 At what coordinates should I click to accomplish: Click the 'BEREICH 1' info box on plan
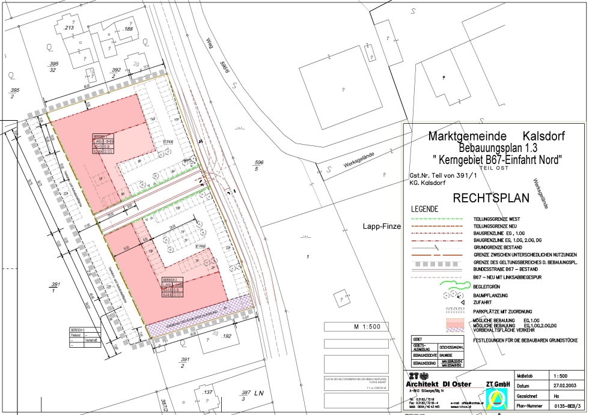coord(103,144)
